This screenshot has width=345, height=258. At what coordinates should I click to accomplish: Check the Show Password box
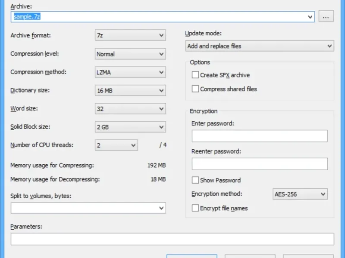[196, 180]
